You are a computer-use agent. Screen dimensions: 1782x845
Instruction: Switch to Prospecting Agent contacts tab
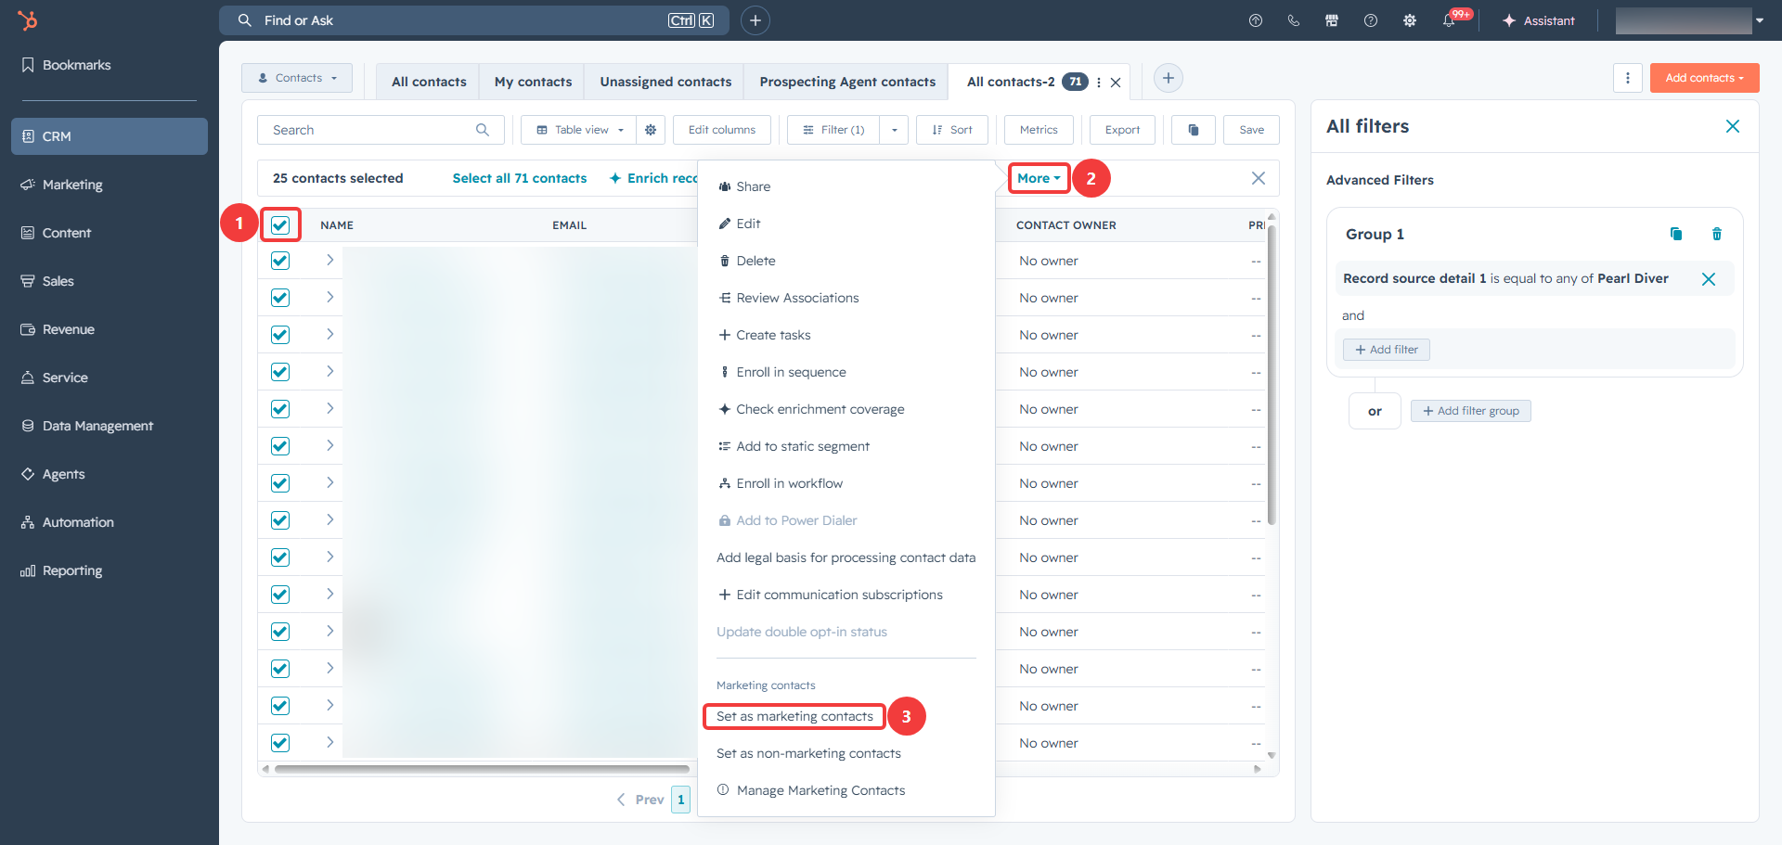(847, 82)
